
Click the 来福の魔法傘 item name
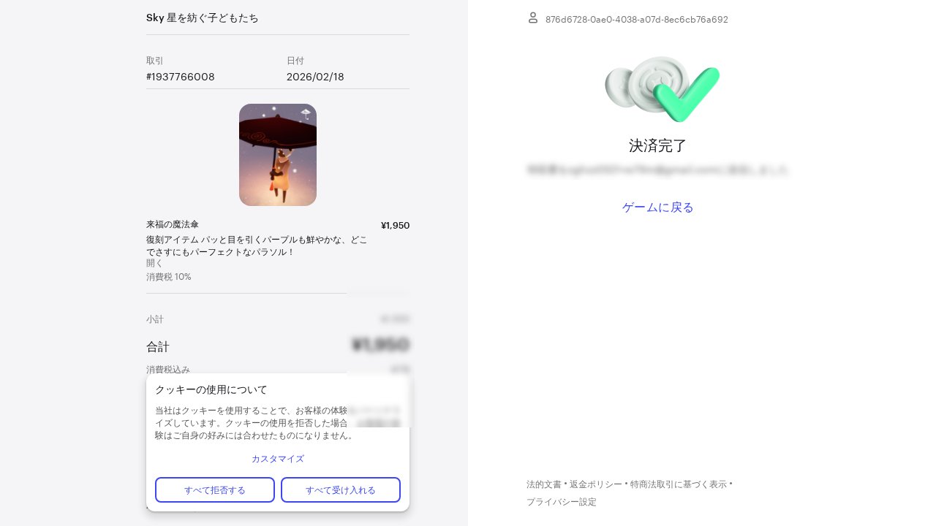(x=173, y=224)
